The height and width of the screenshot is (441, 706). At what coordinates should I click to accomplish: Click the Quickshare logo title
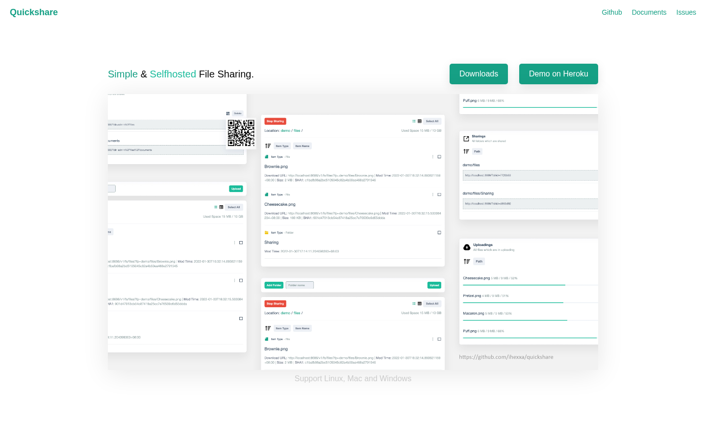[x=34, y=12]
